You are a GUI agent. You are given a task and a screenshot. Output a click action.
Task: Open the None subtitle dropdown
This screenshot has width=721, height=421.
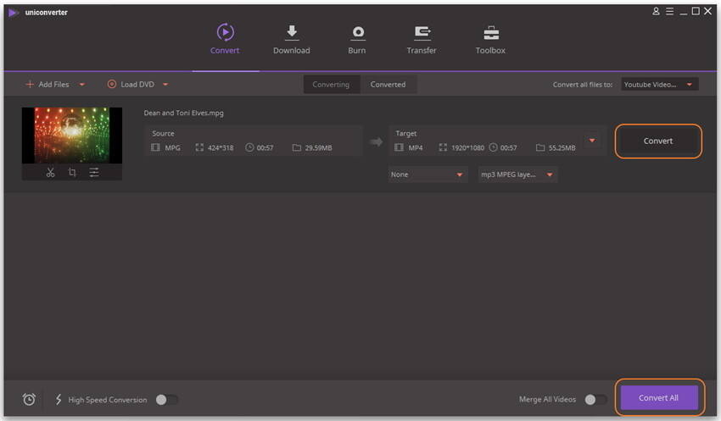click(428, 174)
